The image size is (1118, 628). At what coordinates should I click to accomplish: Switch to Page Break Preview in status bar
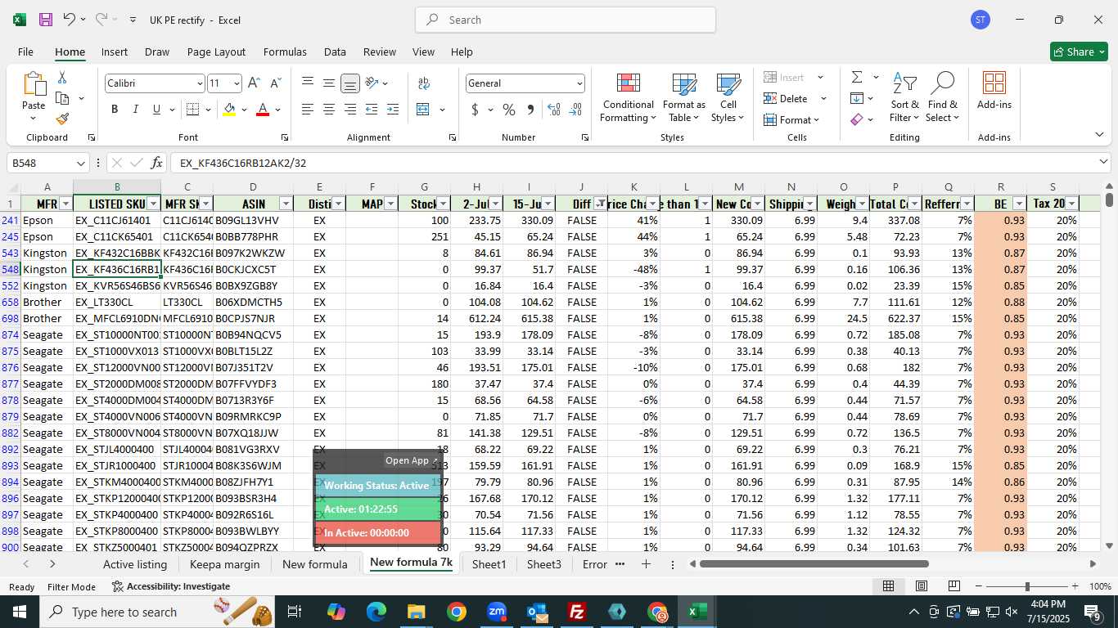953,586
